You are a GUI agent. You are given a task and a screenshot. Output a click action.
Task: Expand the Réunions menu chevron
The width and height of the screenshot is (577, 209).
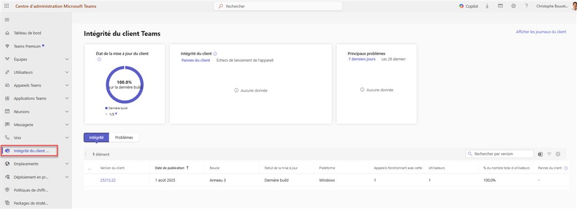[x=67, y=112]
